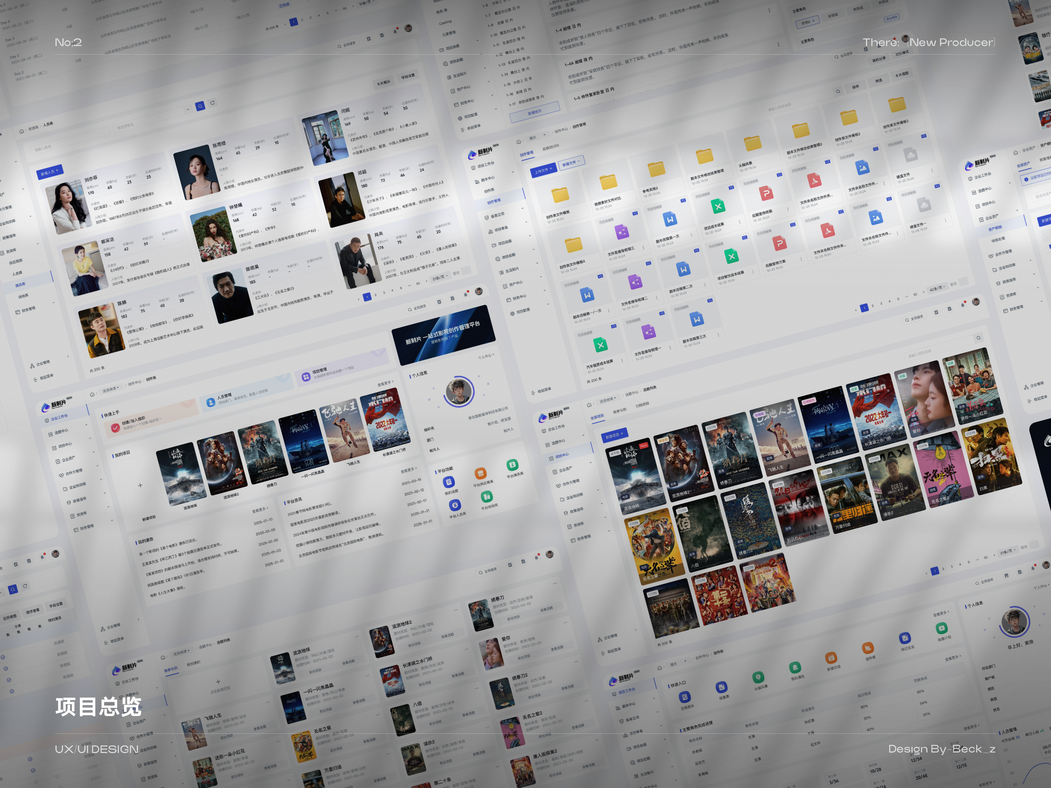1051x788 pixels.
Task: Click the blue 场记总览 shortcut icon
Action: [905, 638]
